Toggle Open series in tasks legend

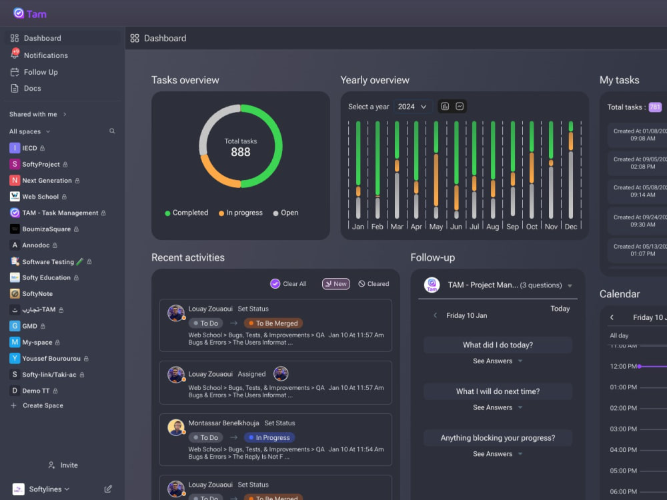click(285, 213)
